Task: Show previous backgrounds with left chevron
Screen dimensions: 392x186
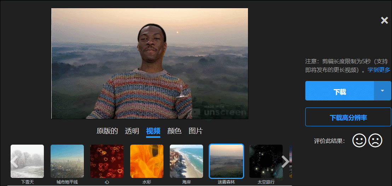Action: coord(14,162)
